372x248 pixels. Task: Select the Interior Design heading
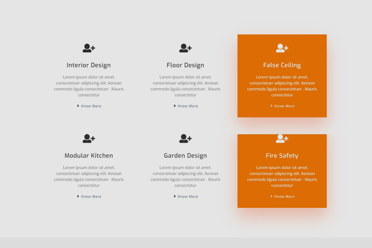[89, 65]
